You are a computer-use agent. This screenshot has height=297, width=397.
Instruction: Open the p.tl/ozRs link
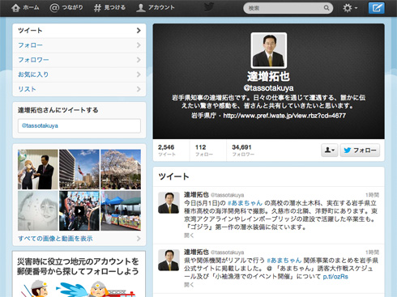click(x=335, y=277)
